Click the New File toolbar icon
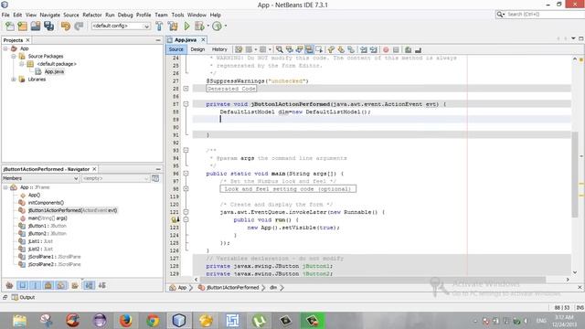 point(10,27)
